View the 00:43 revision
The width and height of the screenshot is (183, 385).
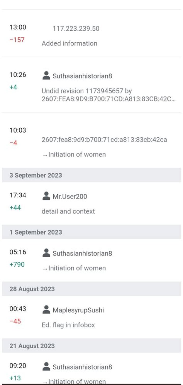point(18,309)
